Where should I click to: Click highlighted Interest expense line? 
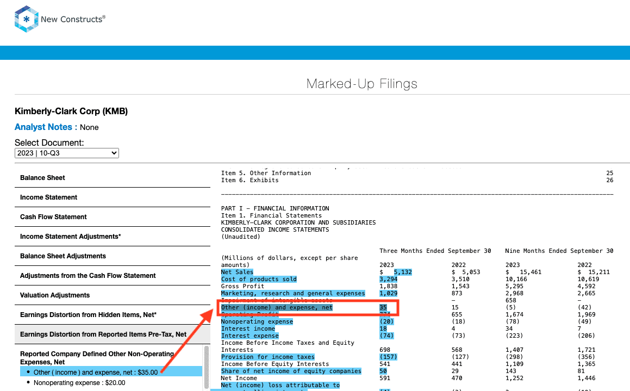(250, 336)
